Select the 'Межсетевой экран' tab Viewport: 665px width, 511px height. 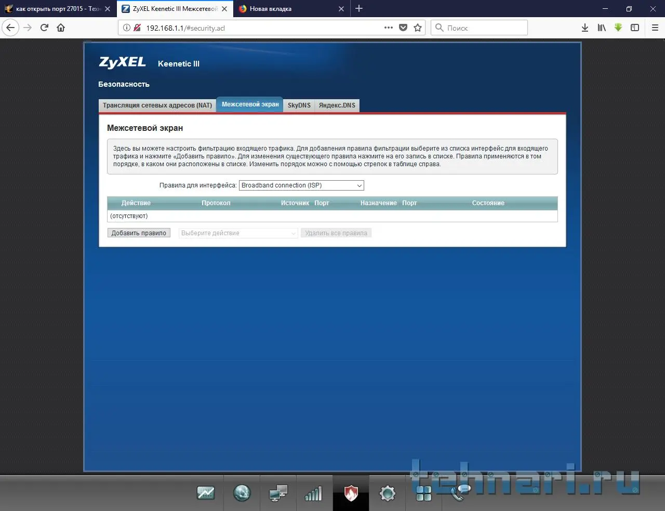coord(250,104)
